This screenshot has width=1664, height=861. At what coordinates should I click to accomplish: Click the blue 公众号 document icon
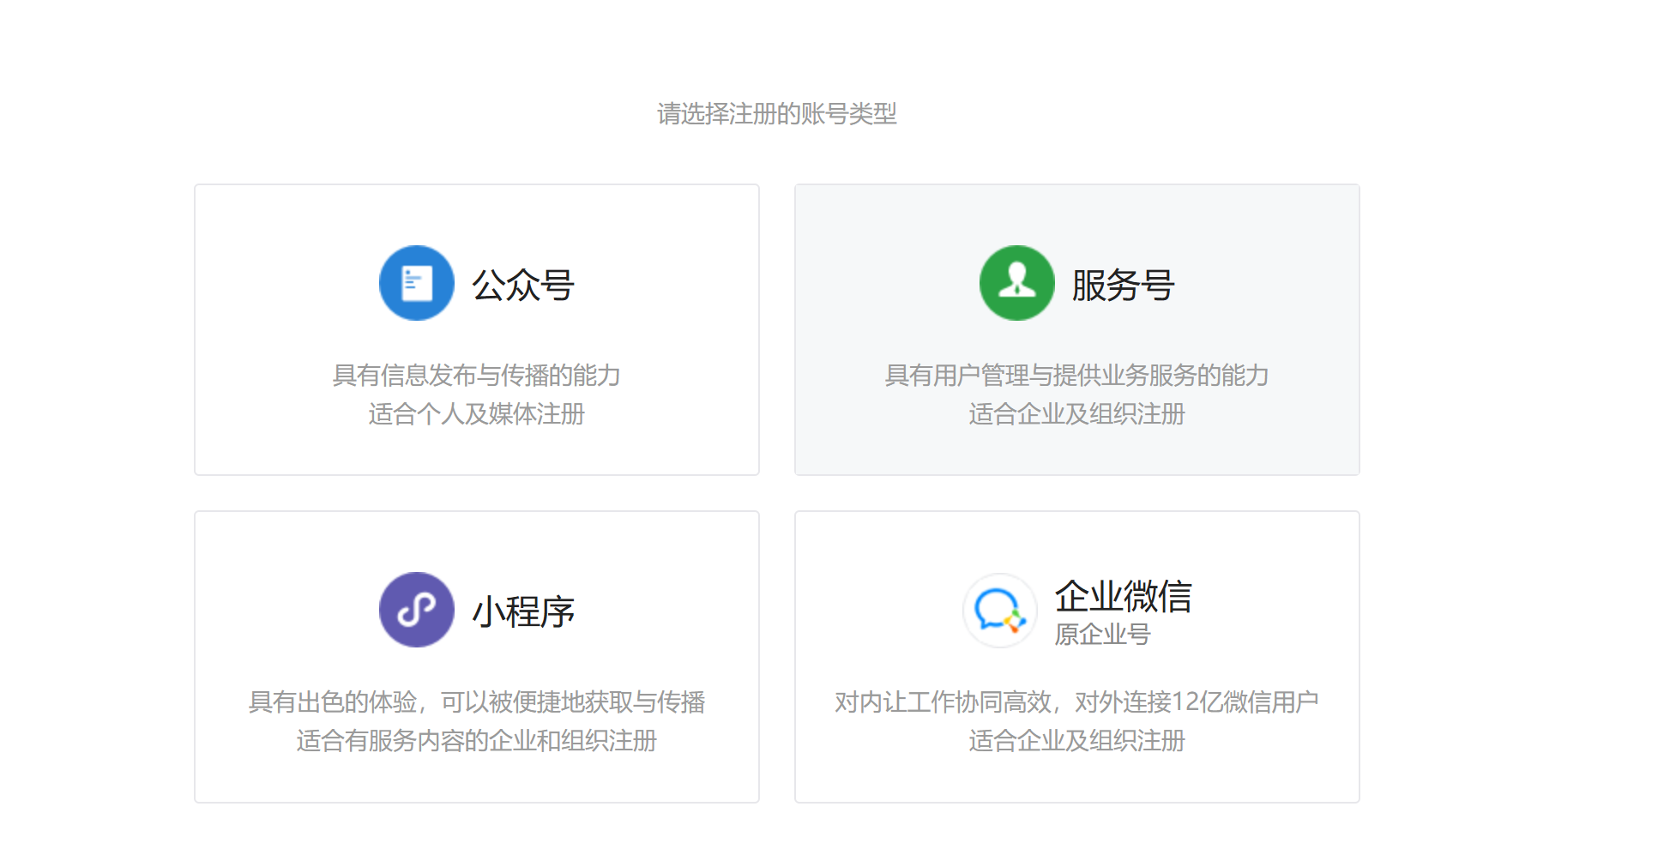(x=417, y=283)
